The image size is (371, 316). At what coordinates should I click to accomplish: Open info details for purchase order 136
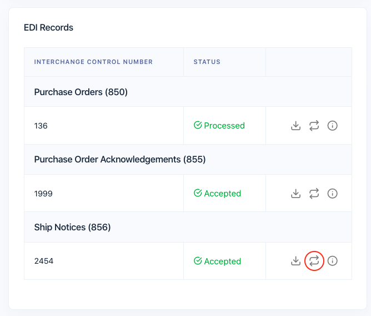(333, 126)
